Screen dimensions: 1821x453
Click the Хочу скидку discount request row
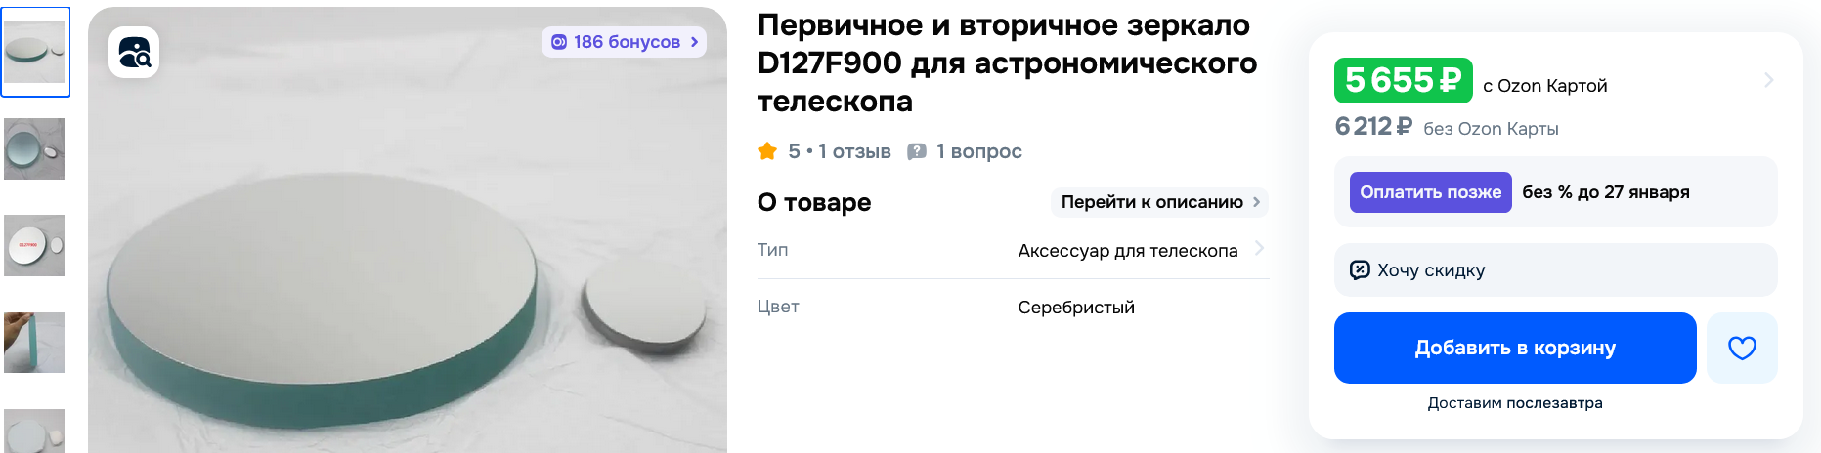[1554, 270]
